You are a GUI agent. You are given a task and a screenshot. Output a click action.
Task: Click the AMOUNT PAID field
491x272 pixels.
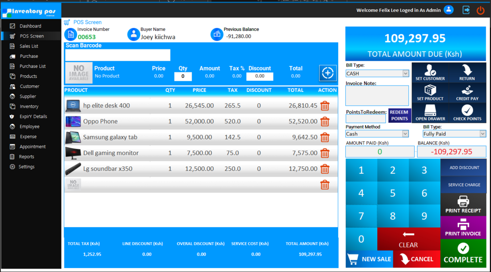[x=380, y=152]
